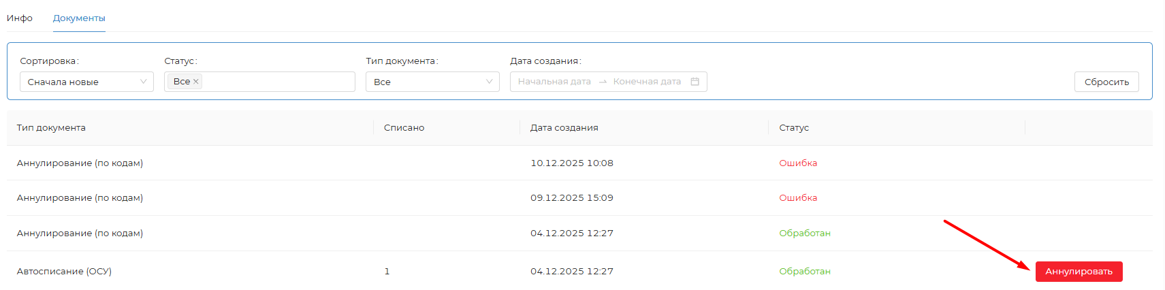
Task: Focus the Начальная дата input
Action: pyautogui.click(x=554, y=82)
